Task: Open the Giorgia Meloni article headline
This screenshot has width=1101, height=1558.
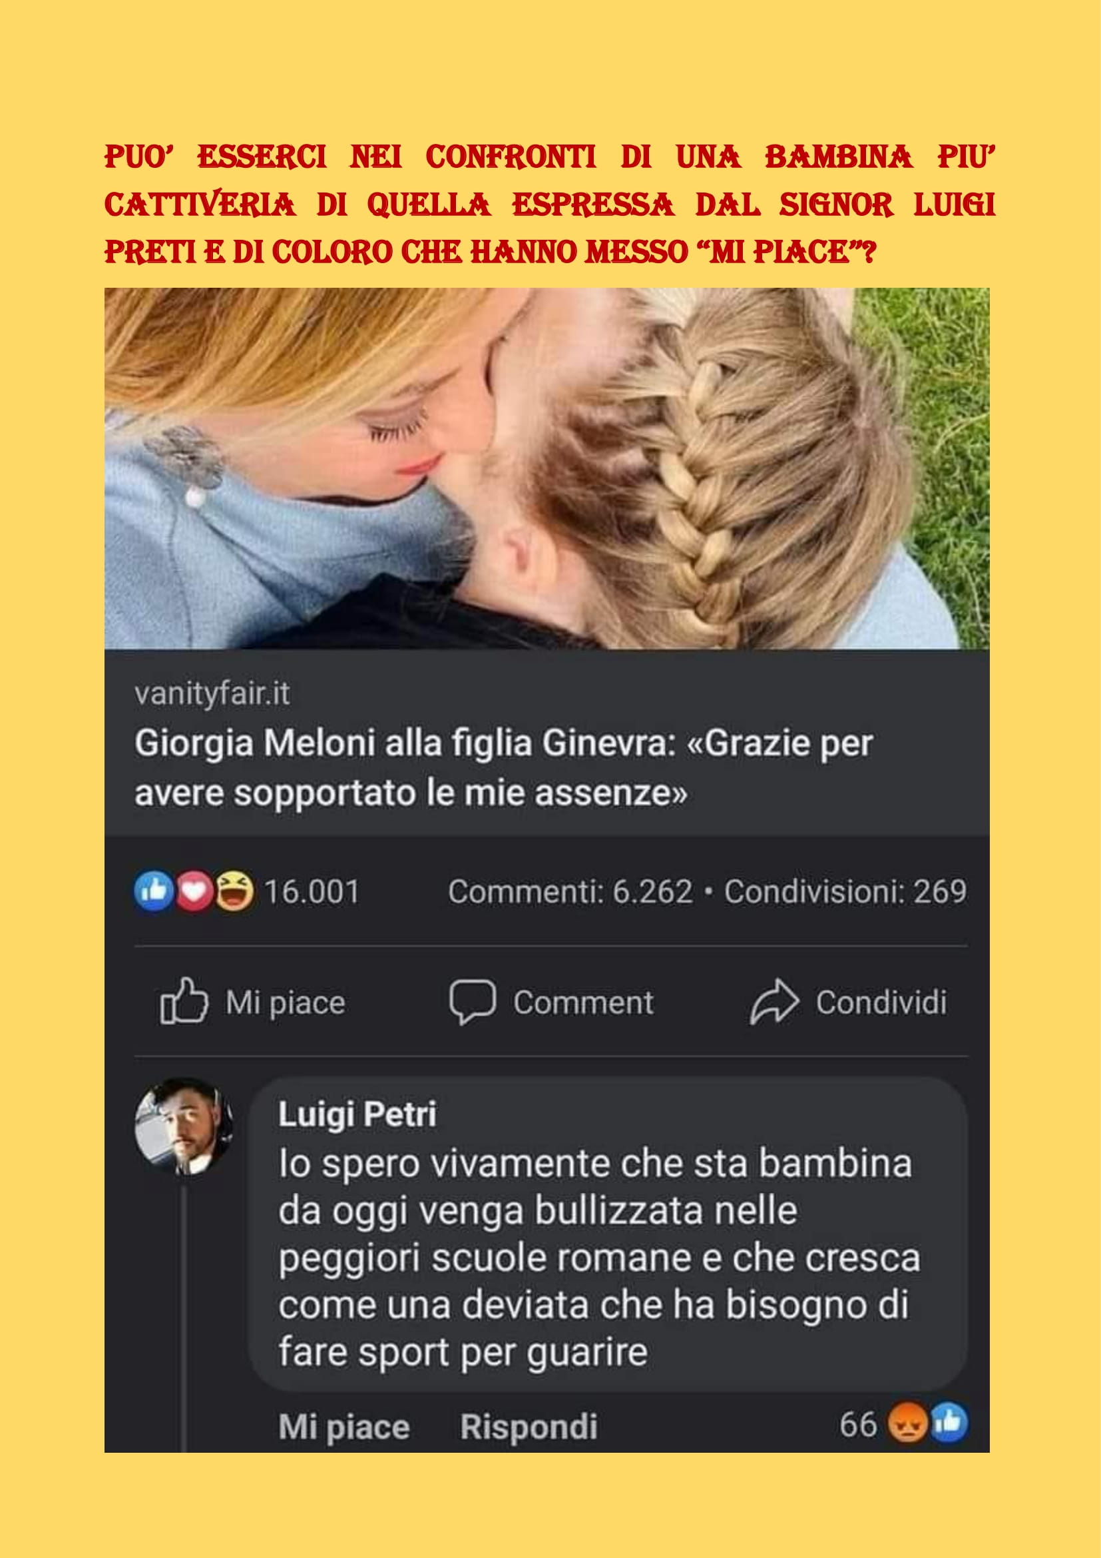Action: coord(503,767)
